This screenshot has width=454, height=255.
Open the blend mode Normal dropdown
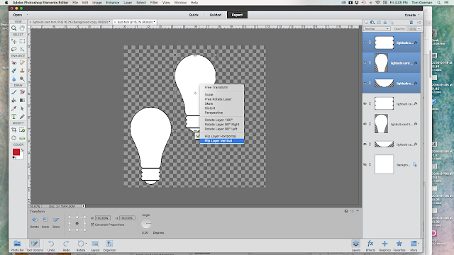(377, 28)
